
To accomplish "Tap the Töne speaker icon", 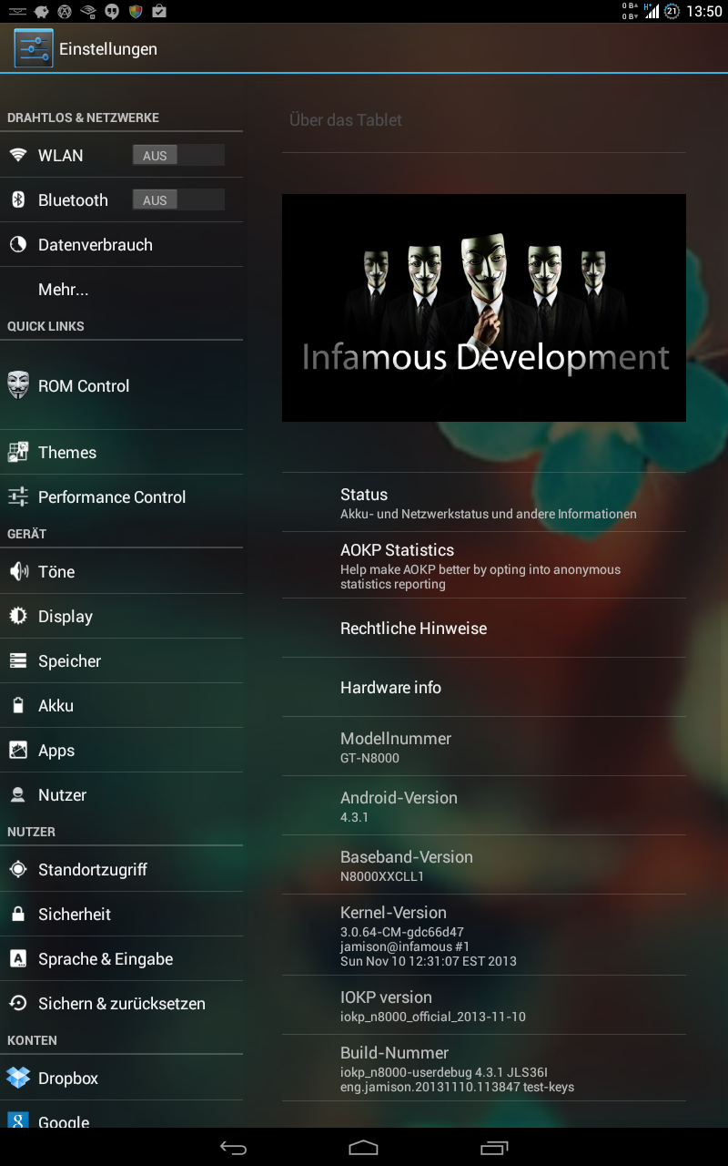I will (18, 572).
